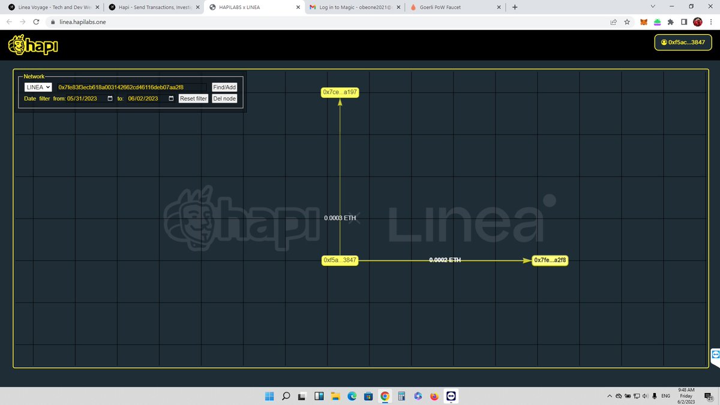Click the Del node button

(x=224, y=98)
